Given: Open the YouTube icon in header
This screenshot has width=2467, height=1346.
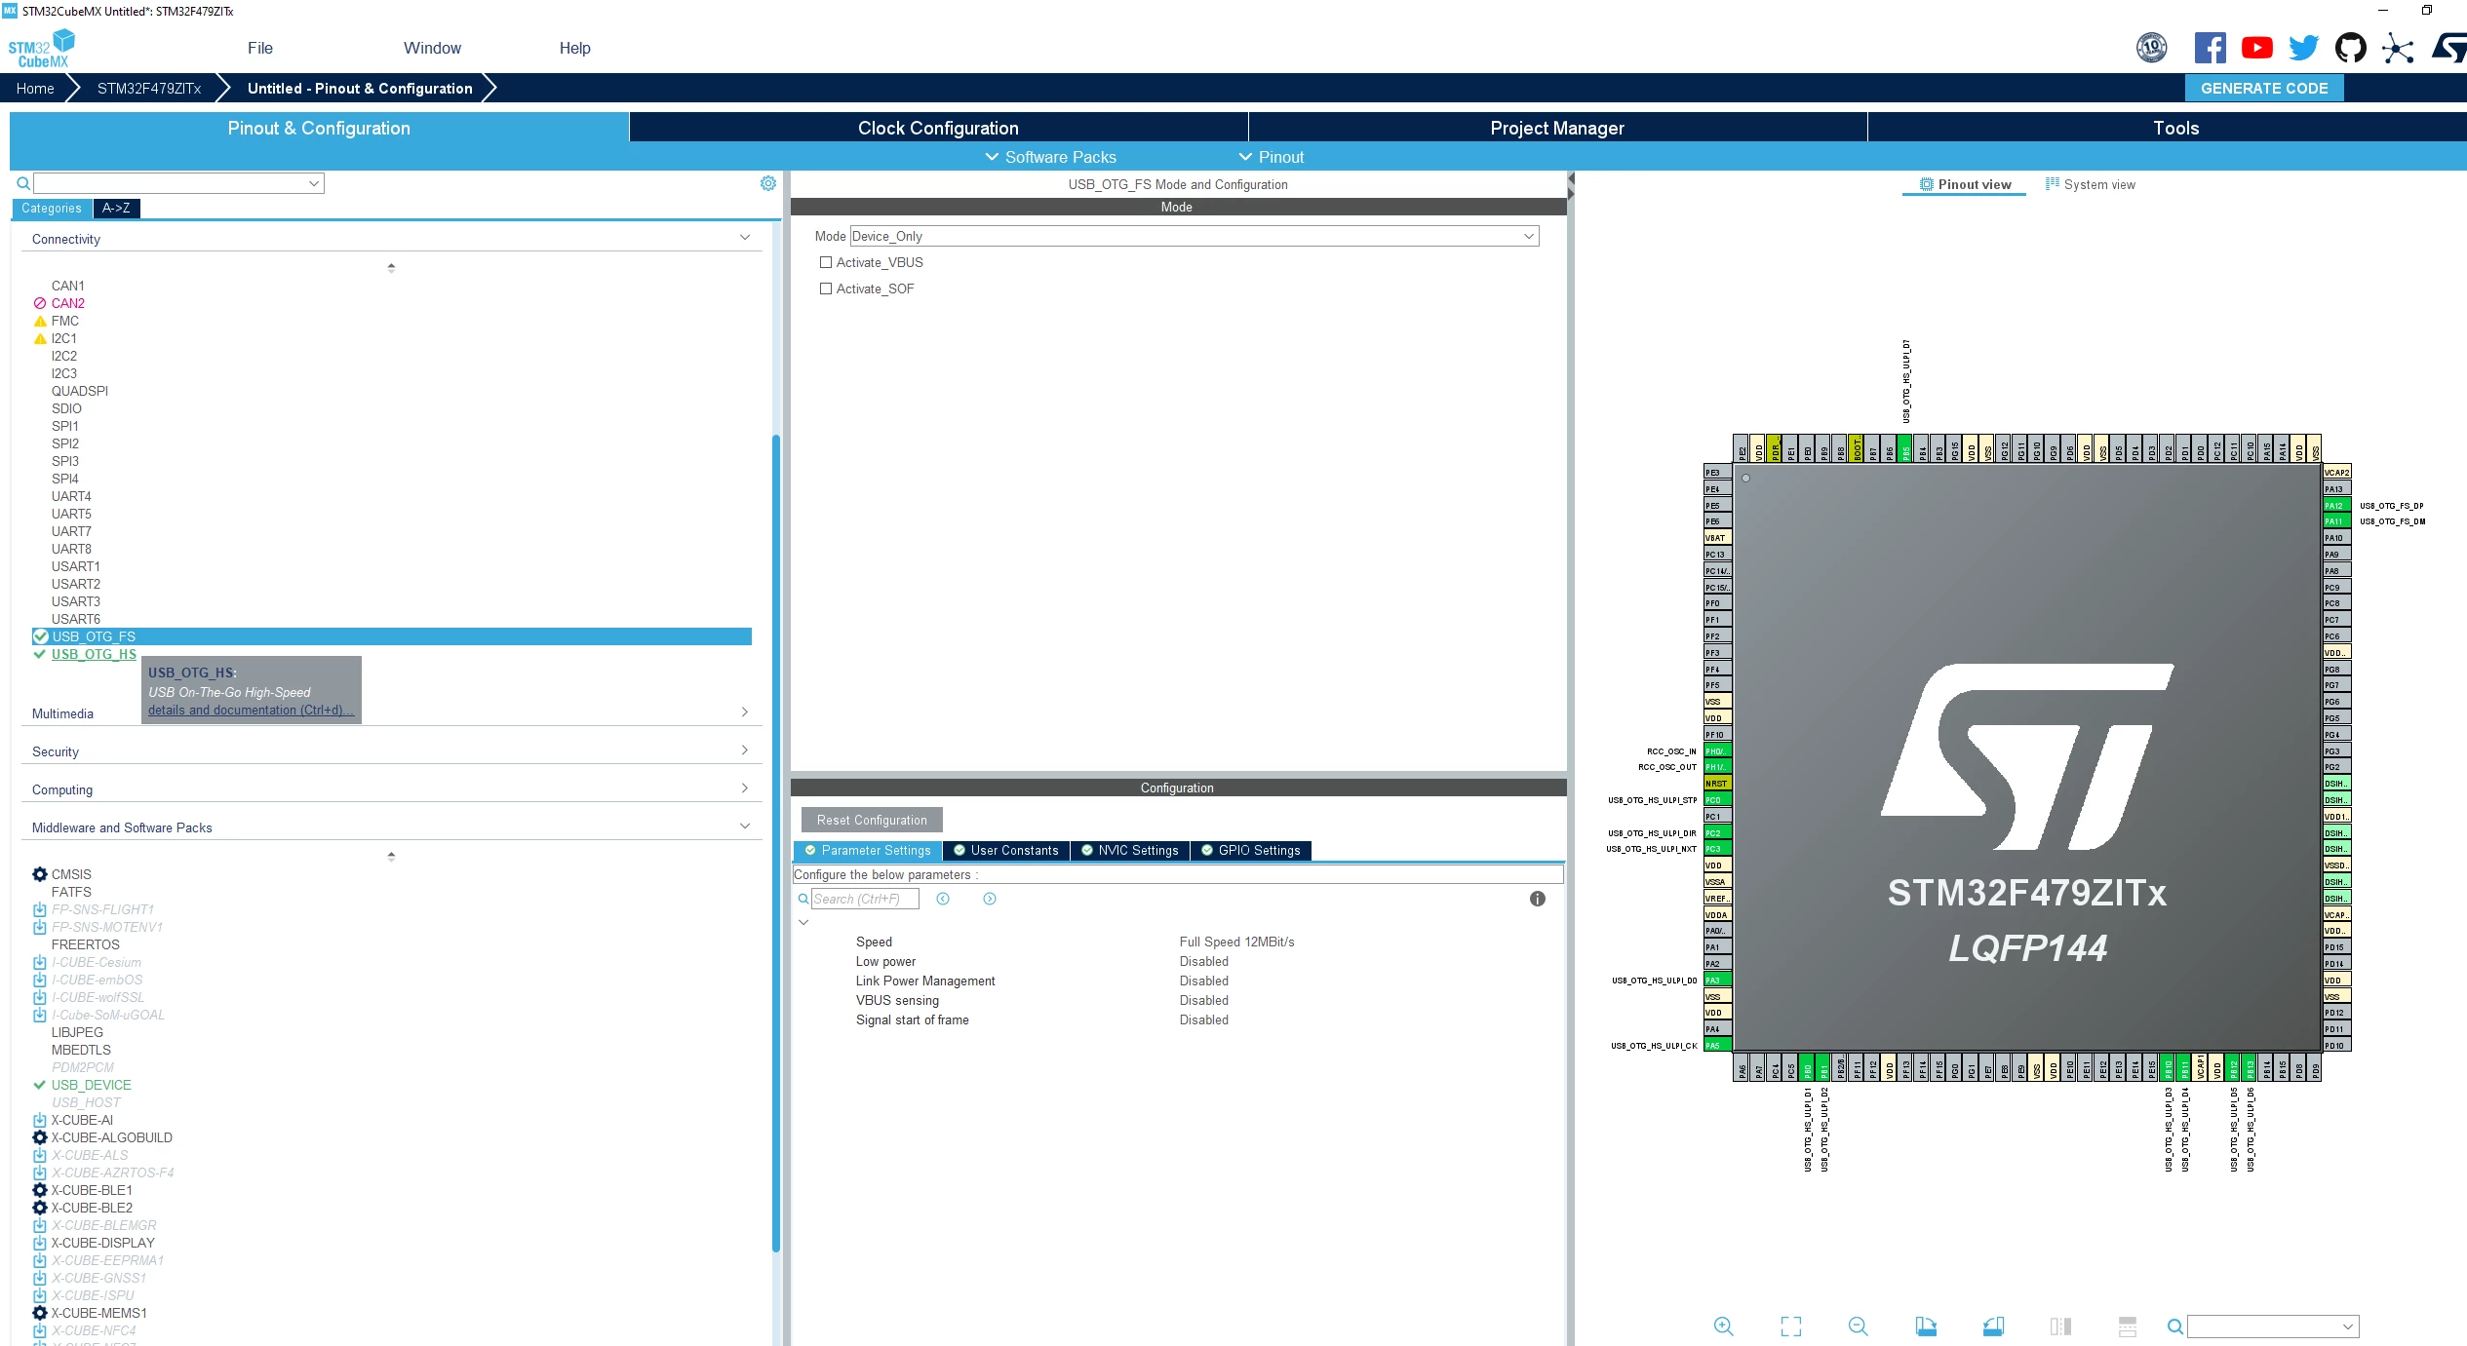Looking at the screenshot, I should (x=2256, y=48).
